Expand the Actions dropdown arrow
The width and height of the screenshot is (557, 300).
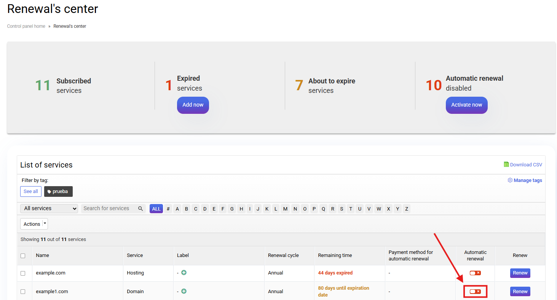(45, 224)
